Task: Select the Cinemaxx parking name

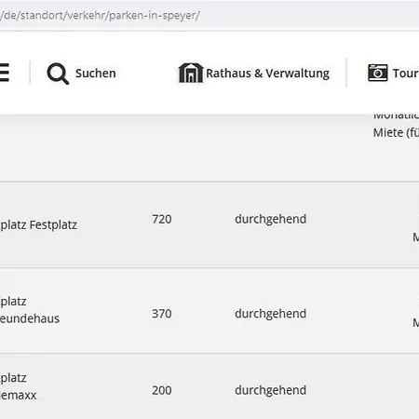Action: (19, 386)
